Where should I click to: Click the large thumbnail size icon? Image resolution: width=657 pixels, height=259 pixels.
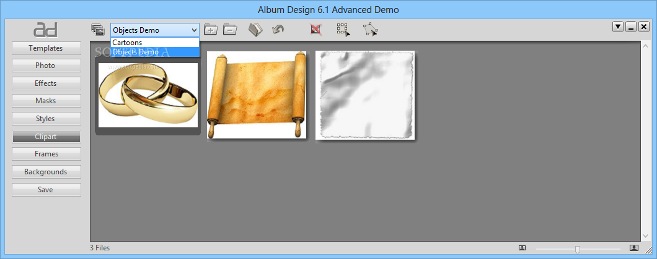634,248
